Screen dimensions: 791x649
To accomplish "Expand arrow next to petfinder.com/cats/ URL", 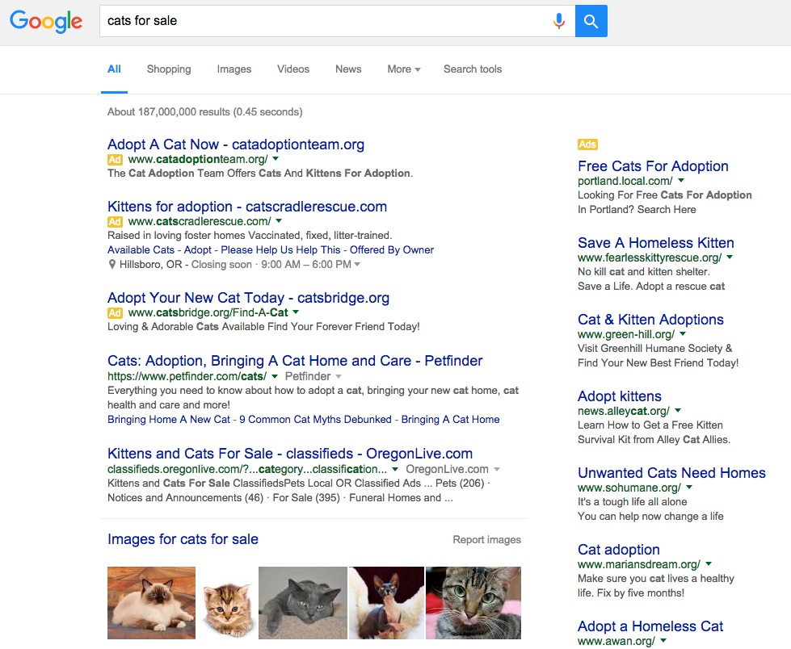I will click(275, 376).
